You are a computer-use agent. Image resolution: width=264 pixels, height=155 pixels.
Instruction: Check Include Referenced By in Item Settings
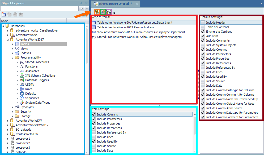tap(94, 132)
